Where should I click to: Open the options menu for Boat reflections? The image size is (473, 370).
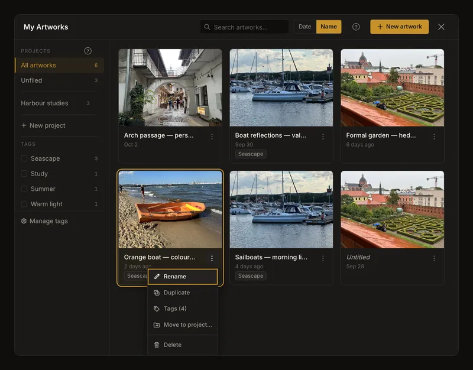coord(323,137)
